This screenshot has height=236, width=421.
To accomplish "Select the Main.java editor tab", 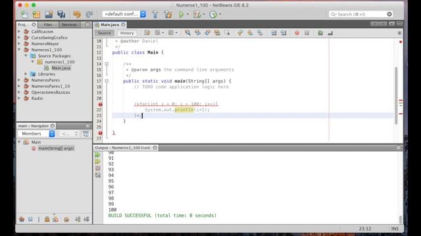I will (x=110, y=25).
